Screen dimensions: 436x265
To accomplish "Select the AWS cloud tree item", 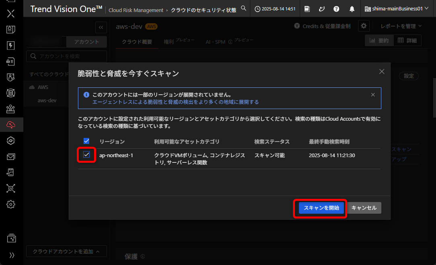I will (43, 87).
